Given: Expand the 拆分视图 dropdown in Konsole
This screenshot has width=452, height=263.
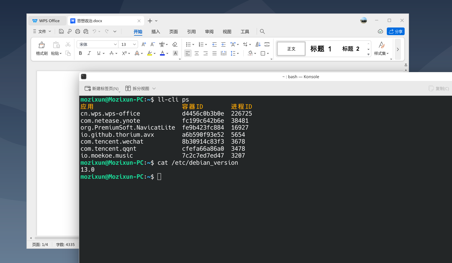Looking at the screenshot, I should (154, 88).
